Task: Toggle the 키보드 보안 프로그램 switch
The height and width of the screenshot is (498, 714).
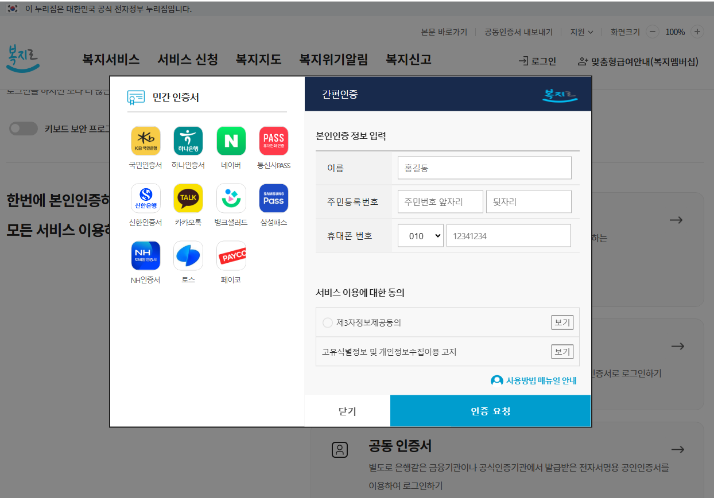Action: [24, 129]
